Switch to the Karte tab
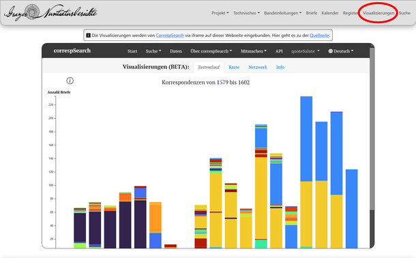Viewport: 416px width, 258px height. click(234, 67)
